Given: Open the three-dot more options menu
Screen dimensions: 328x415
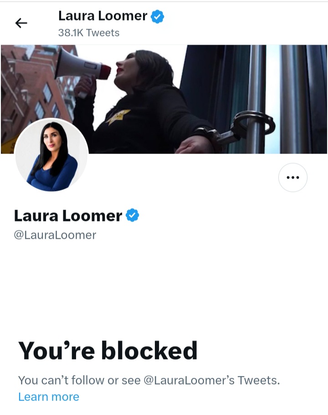Looking at the screenshot, I should coord(293,177).
